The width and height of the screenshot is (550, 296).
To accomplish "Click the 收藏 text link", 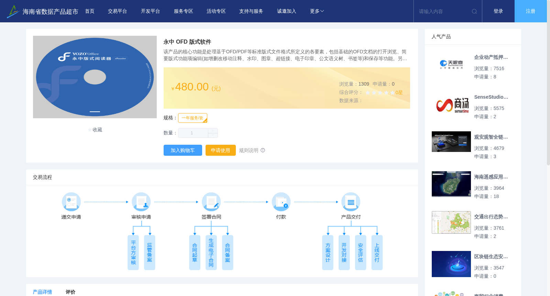I will coord(97,130).
